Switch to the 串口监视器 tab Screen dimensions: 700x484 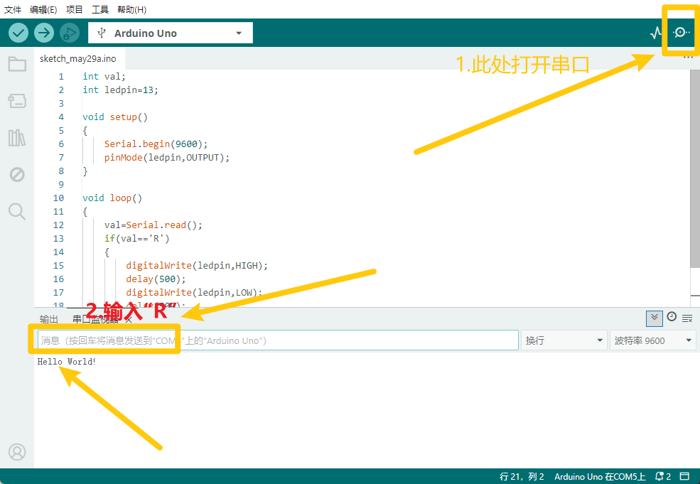[95, 319]
